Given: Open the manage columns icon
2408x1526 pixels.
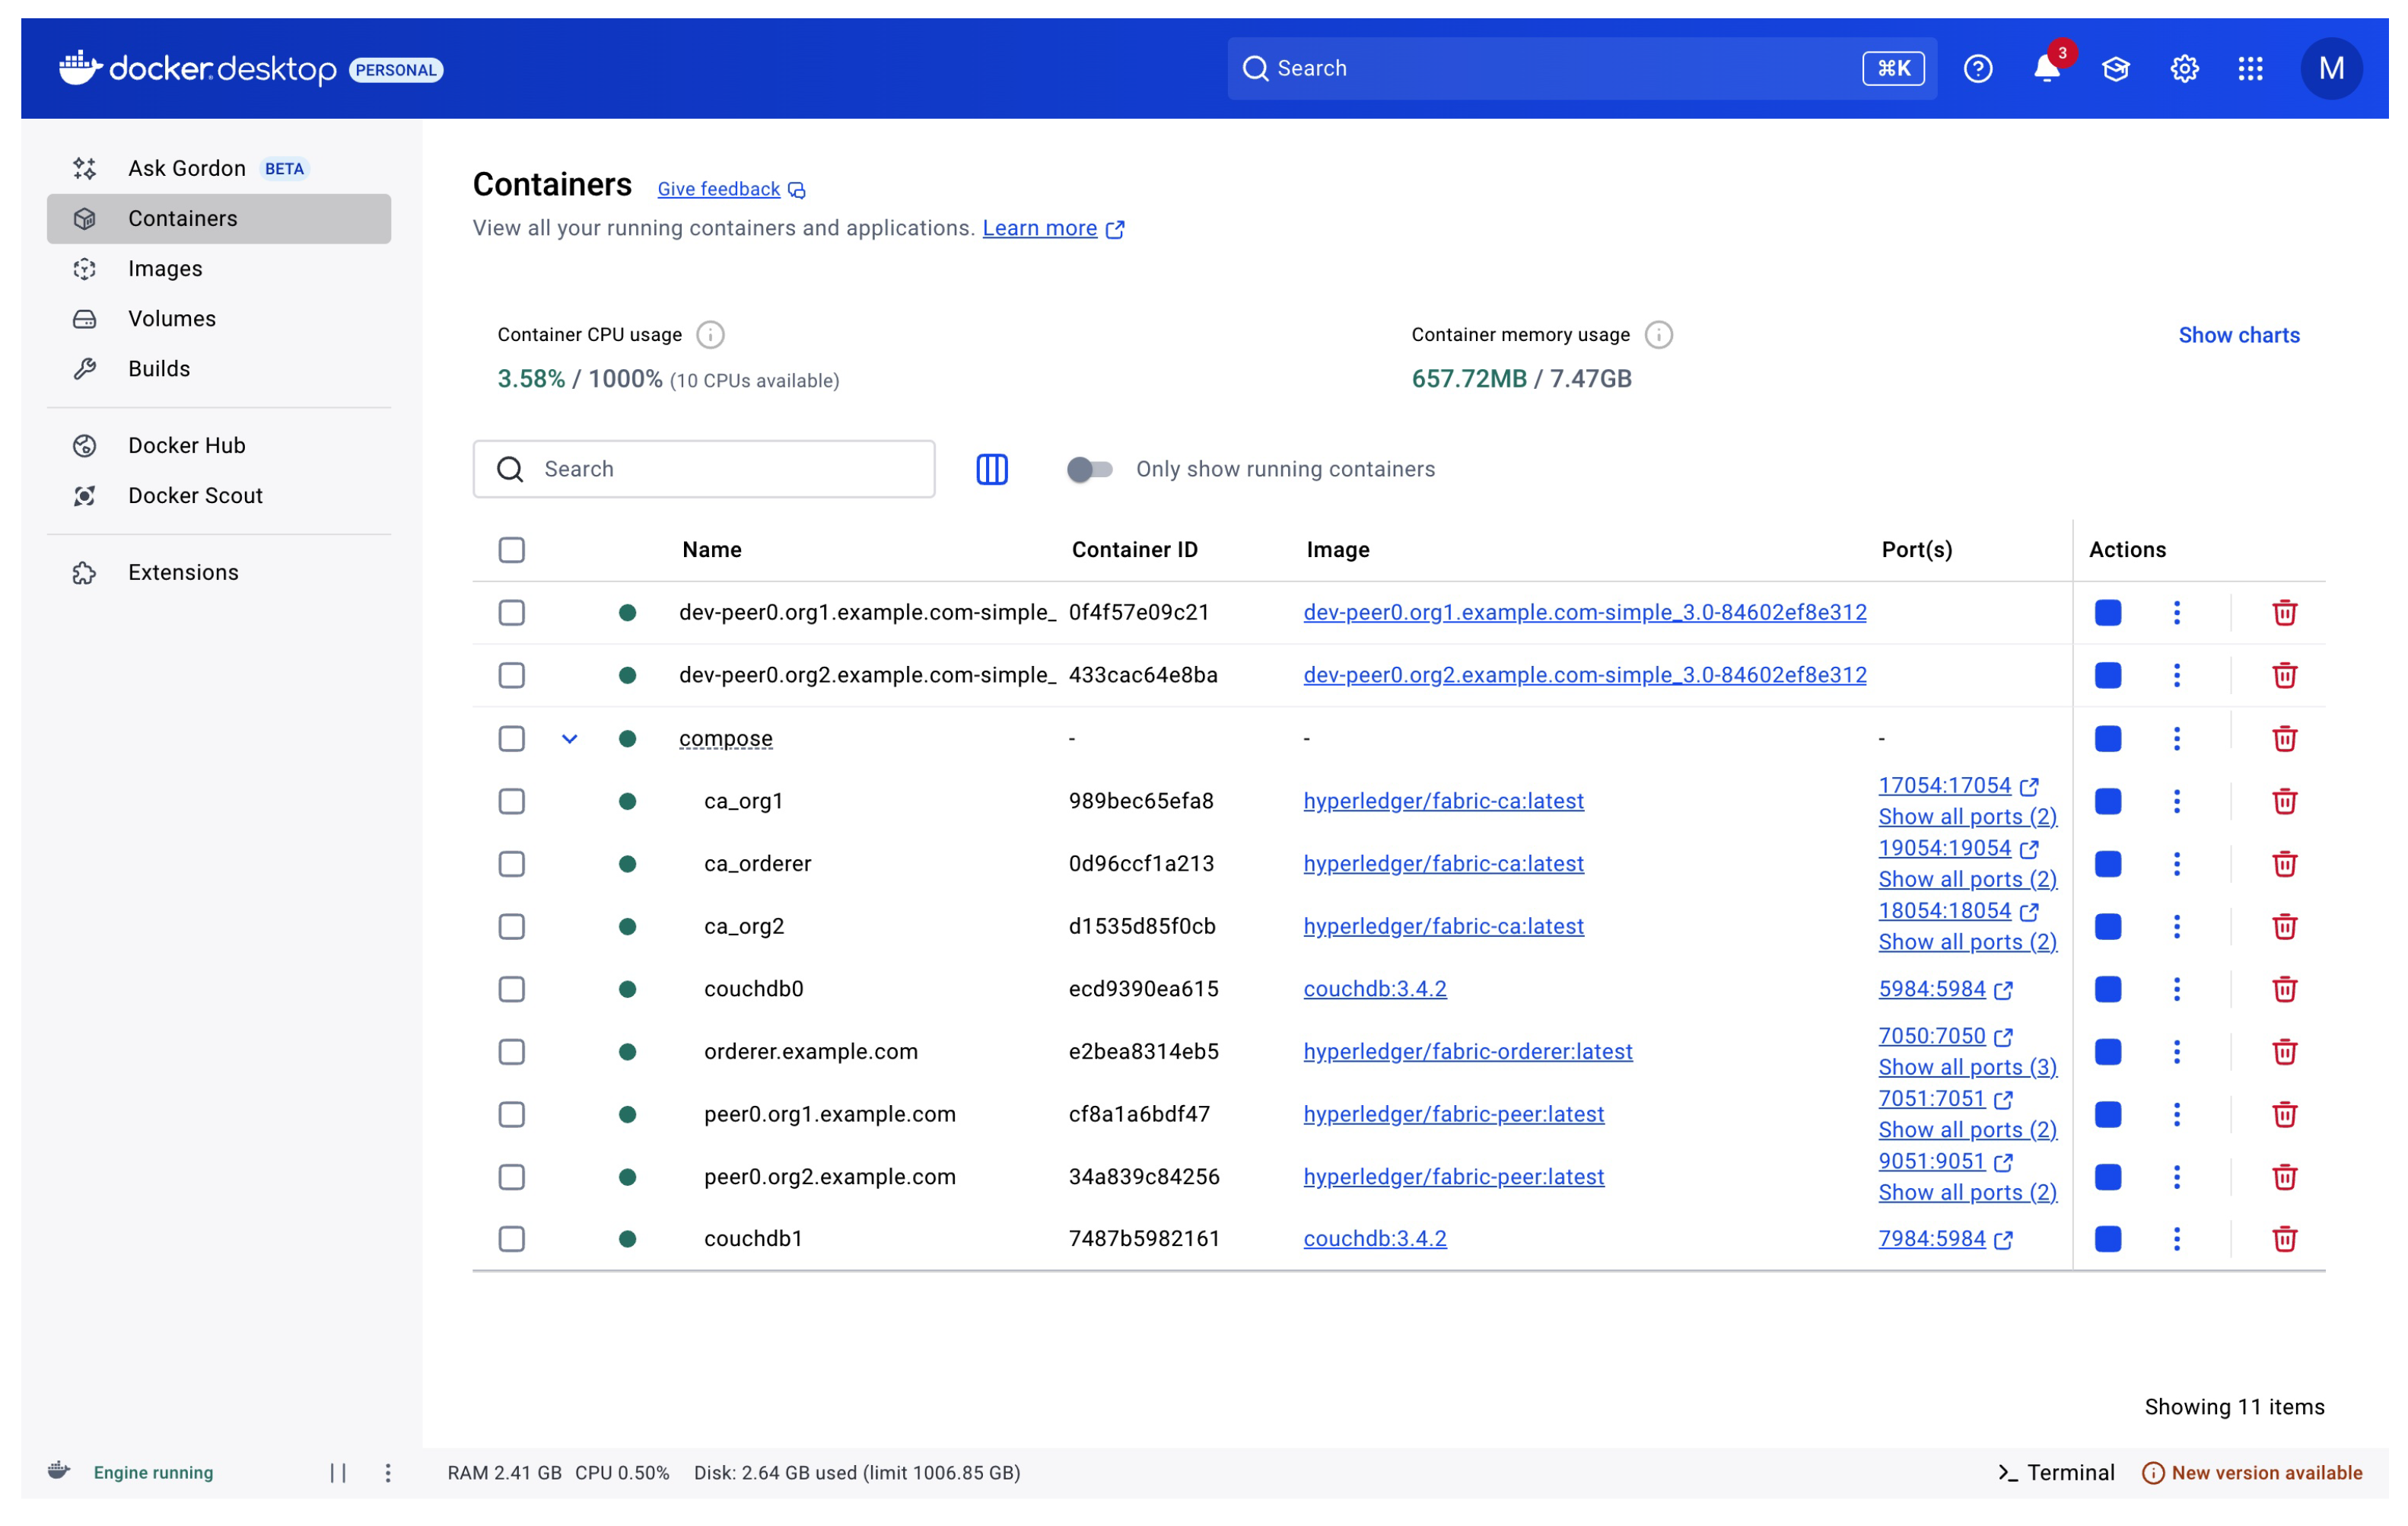Looking at the screenshot, I should coord(992,470).
